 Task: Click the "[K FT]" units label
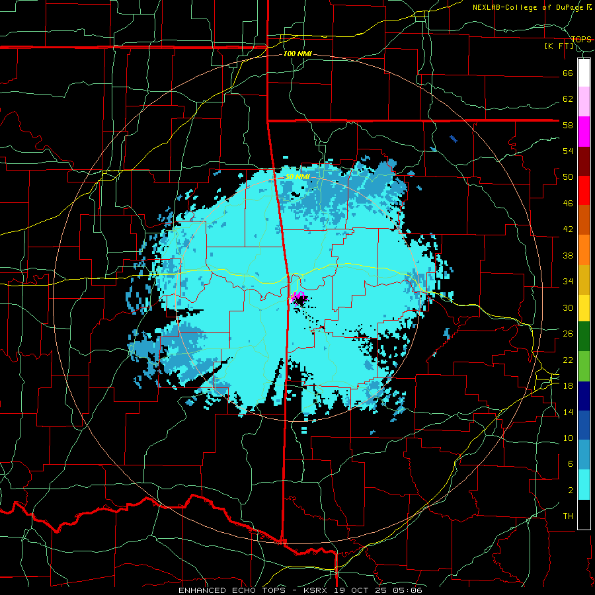559,46
